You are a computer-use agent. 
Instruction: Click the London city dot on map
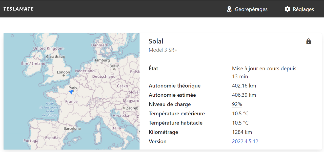(x=64, y=75)
